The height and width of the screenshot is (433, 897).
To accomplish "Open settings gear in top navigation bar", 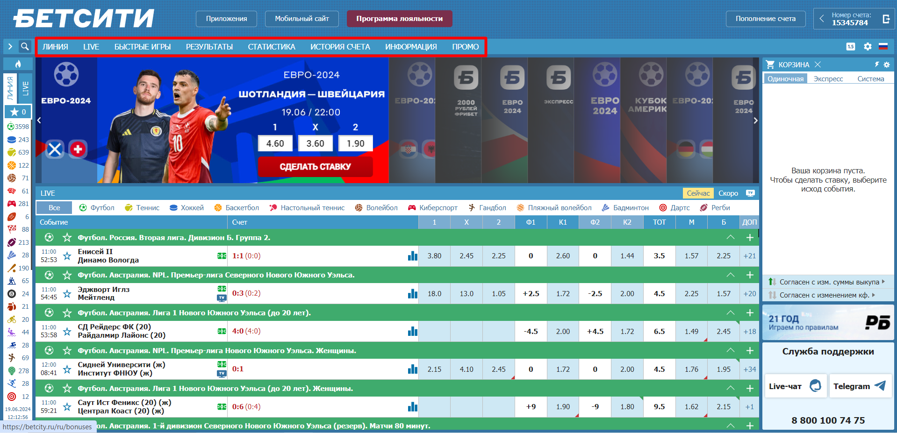I will 868,47.
